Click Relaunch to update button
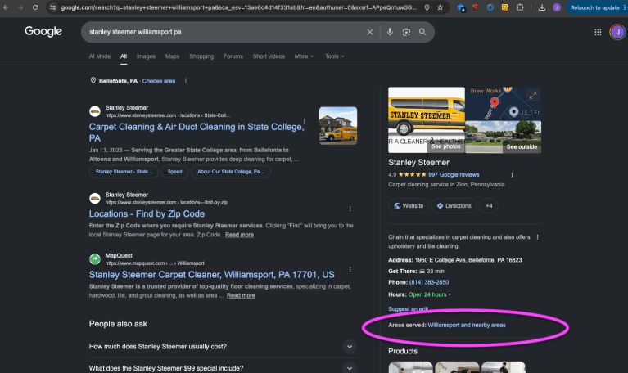The width and height of the screenshot is (628, 373). pyautogui.click(x=594, y=7)
